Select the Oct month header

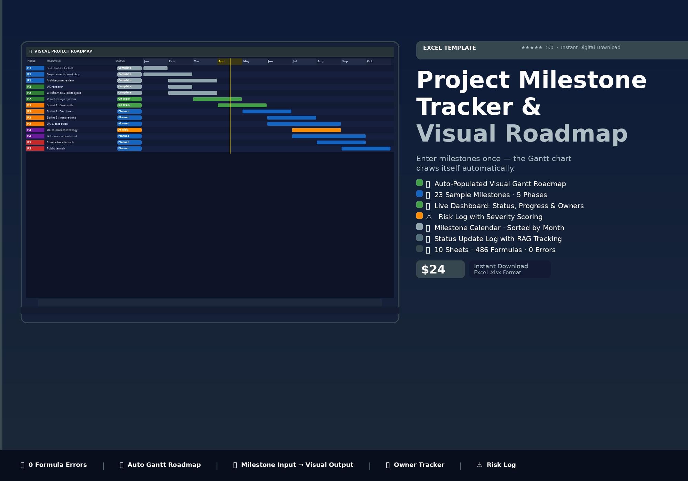click(x=378, y=61)
